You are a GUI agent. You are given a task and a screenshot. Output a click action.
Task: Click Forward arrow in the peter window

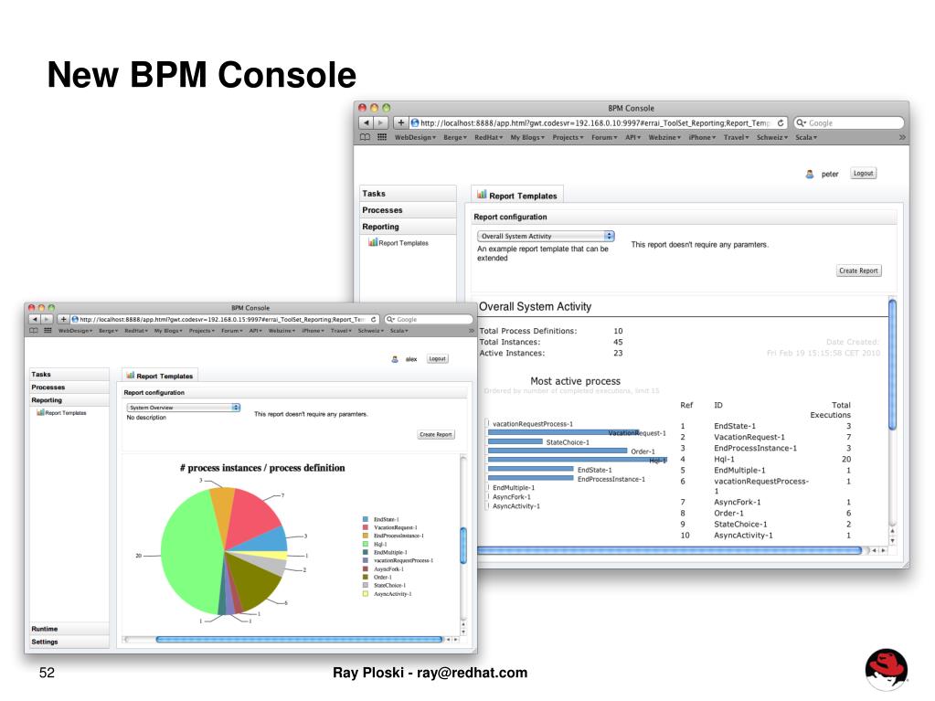(381, 122)
